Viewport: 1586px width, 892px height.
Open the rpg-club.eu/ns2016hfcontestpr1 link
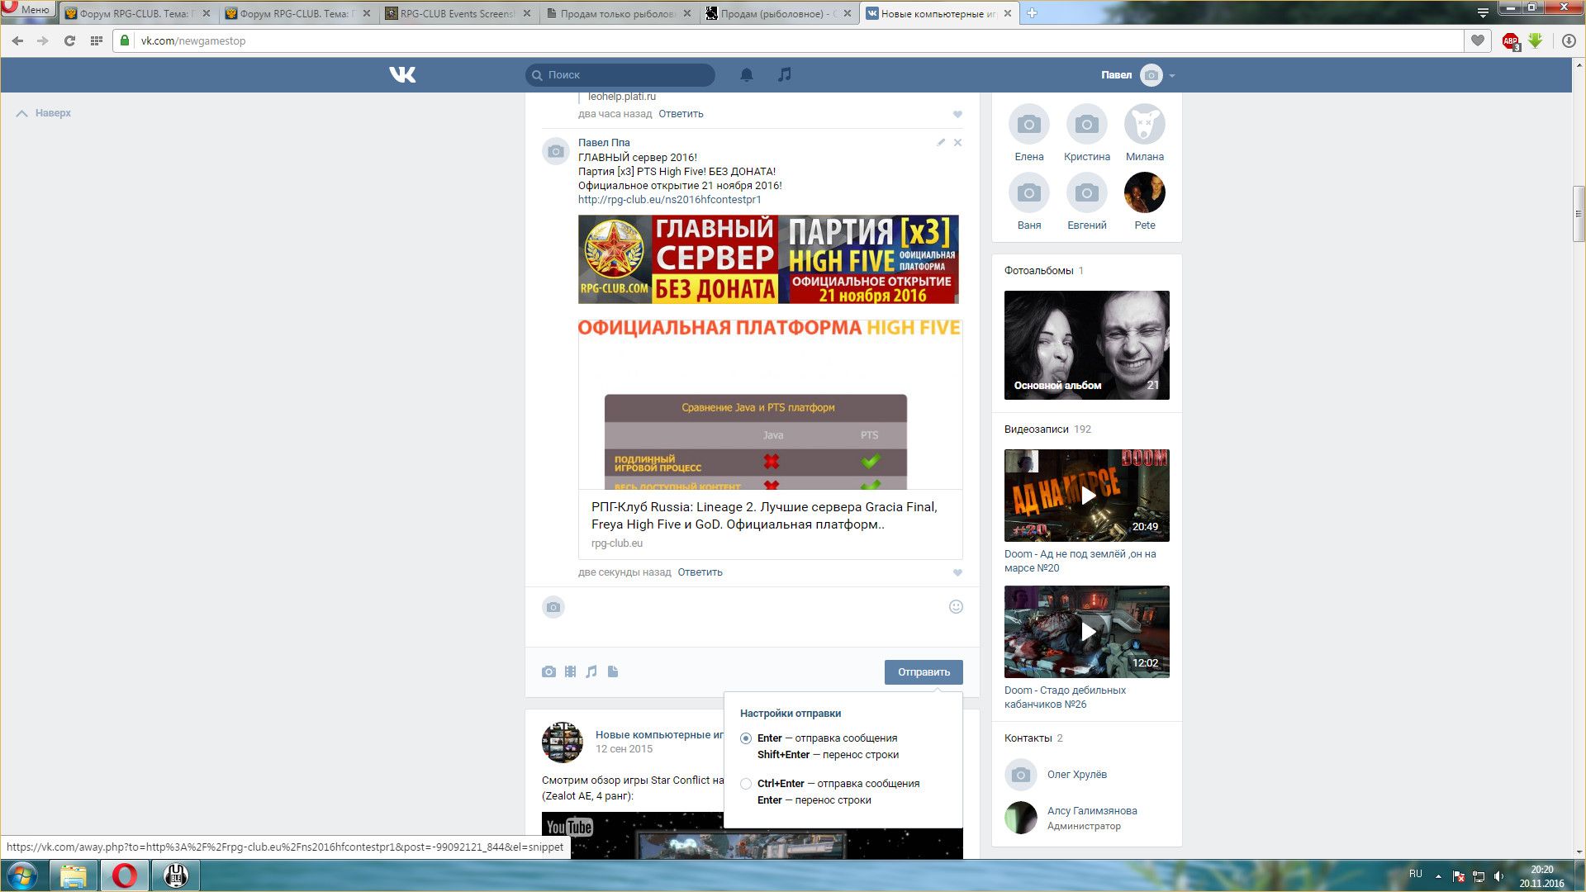click(x=669, y=200)
